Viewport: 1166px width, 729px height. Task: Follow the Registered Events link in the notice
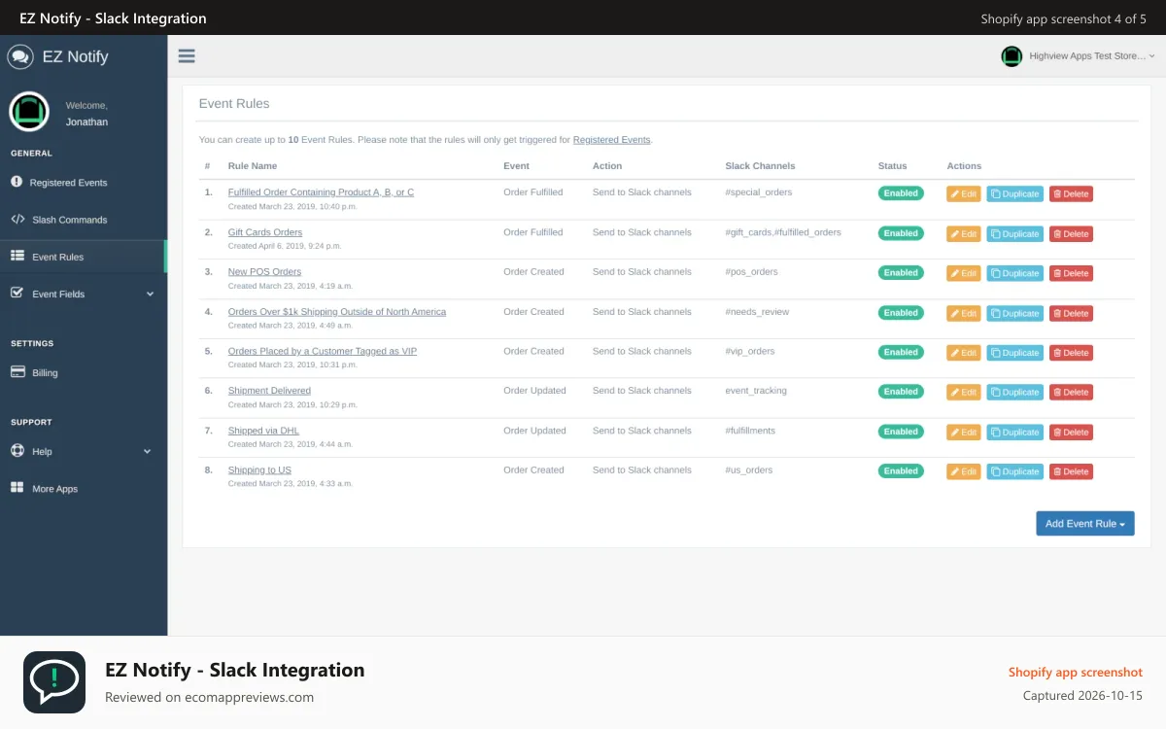611,140
